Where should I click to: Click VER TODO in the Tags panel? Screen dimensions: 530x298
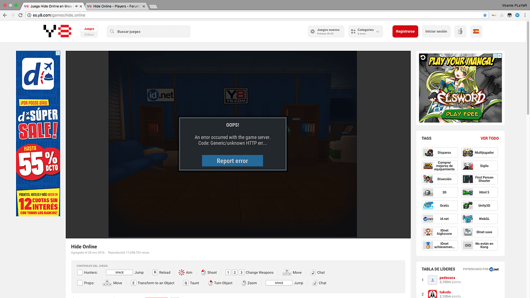click(490, 138)
